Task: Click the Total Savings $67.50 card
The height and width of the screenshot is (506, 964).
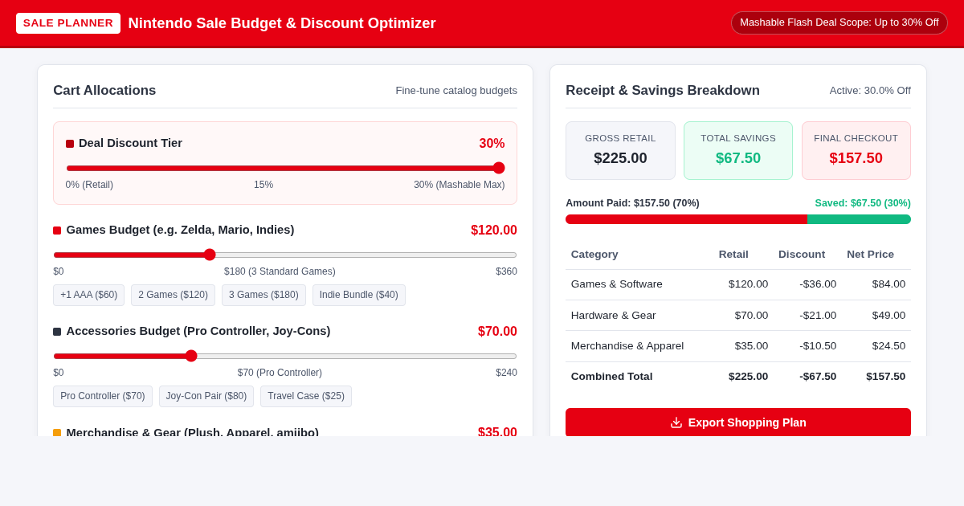Action: tap(738, 150)
